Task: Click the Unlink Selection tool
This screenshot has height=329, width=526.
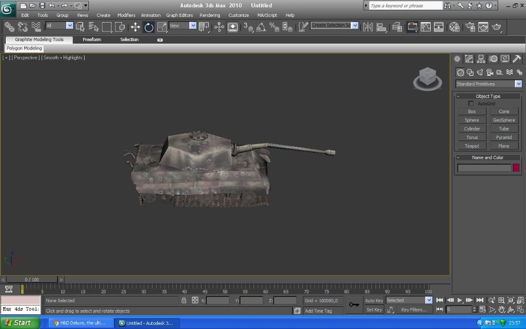Action: [23, 26]
